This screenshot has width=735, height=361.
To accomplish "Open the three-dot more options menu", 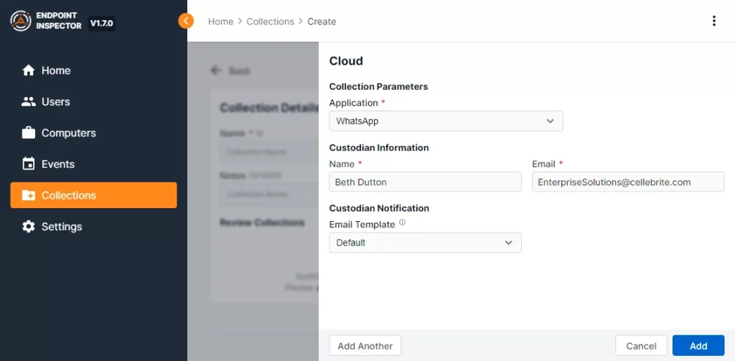I will point(713,21).
